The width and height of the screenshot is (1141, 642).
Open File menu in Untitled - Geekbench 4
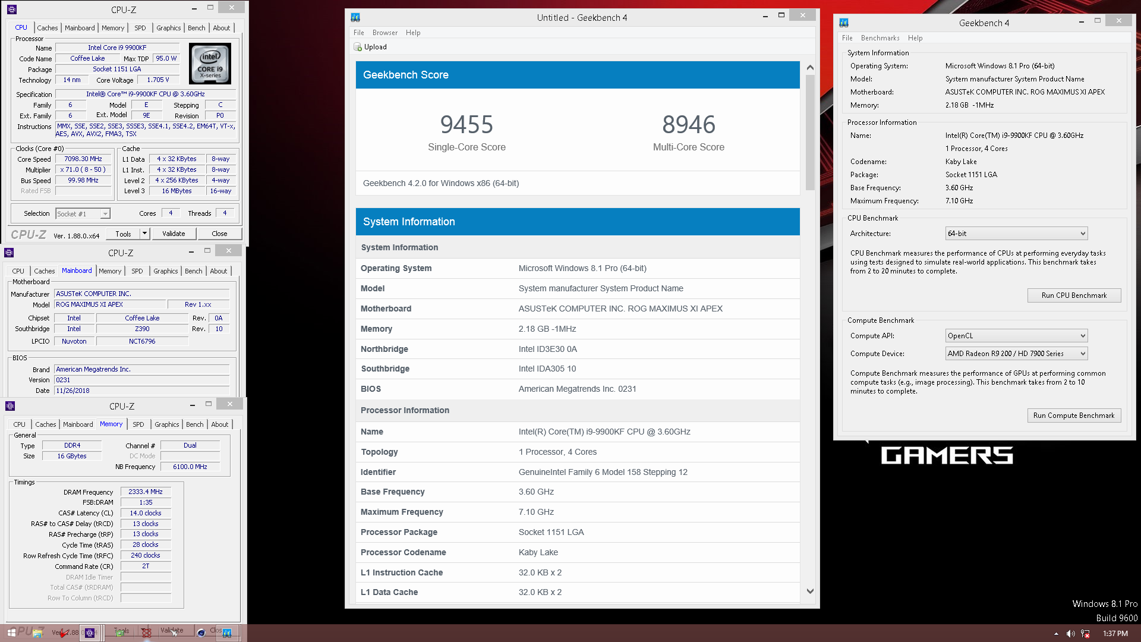tap(359, 33)
